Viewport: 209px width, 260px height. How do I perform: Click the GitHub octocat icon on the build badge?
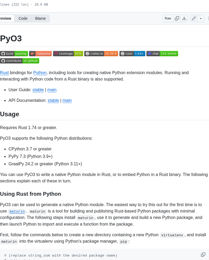[3, 53]
